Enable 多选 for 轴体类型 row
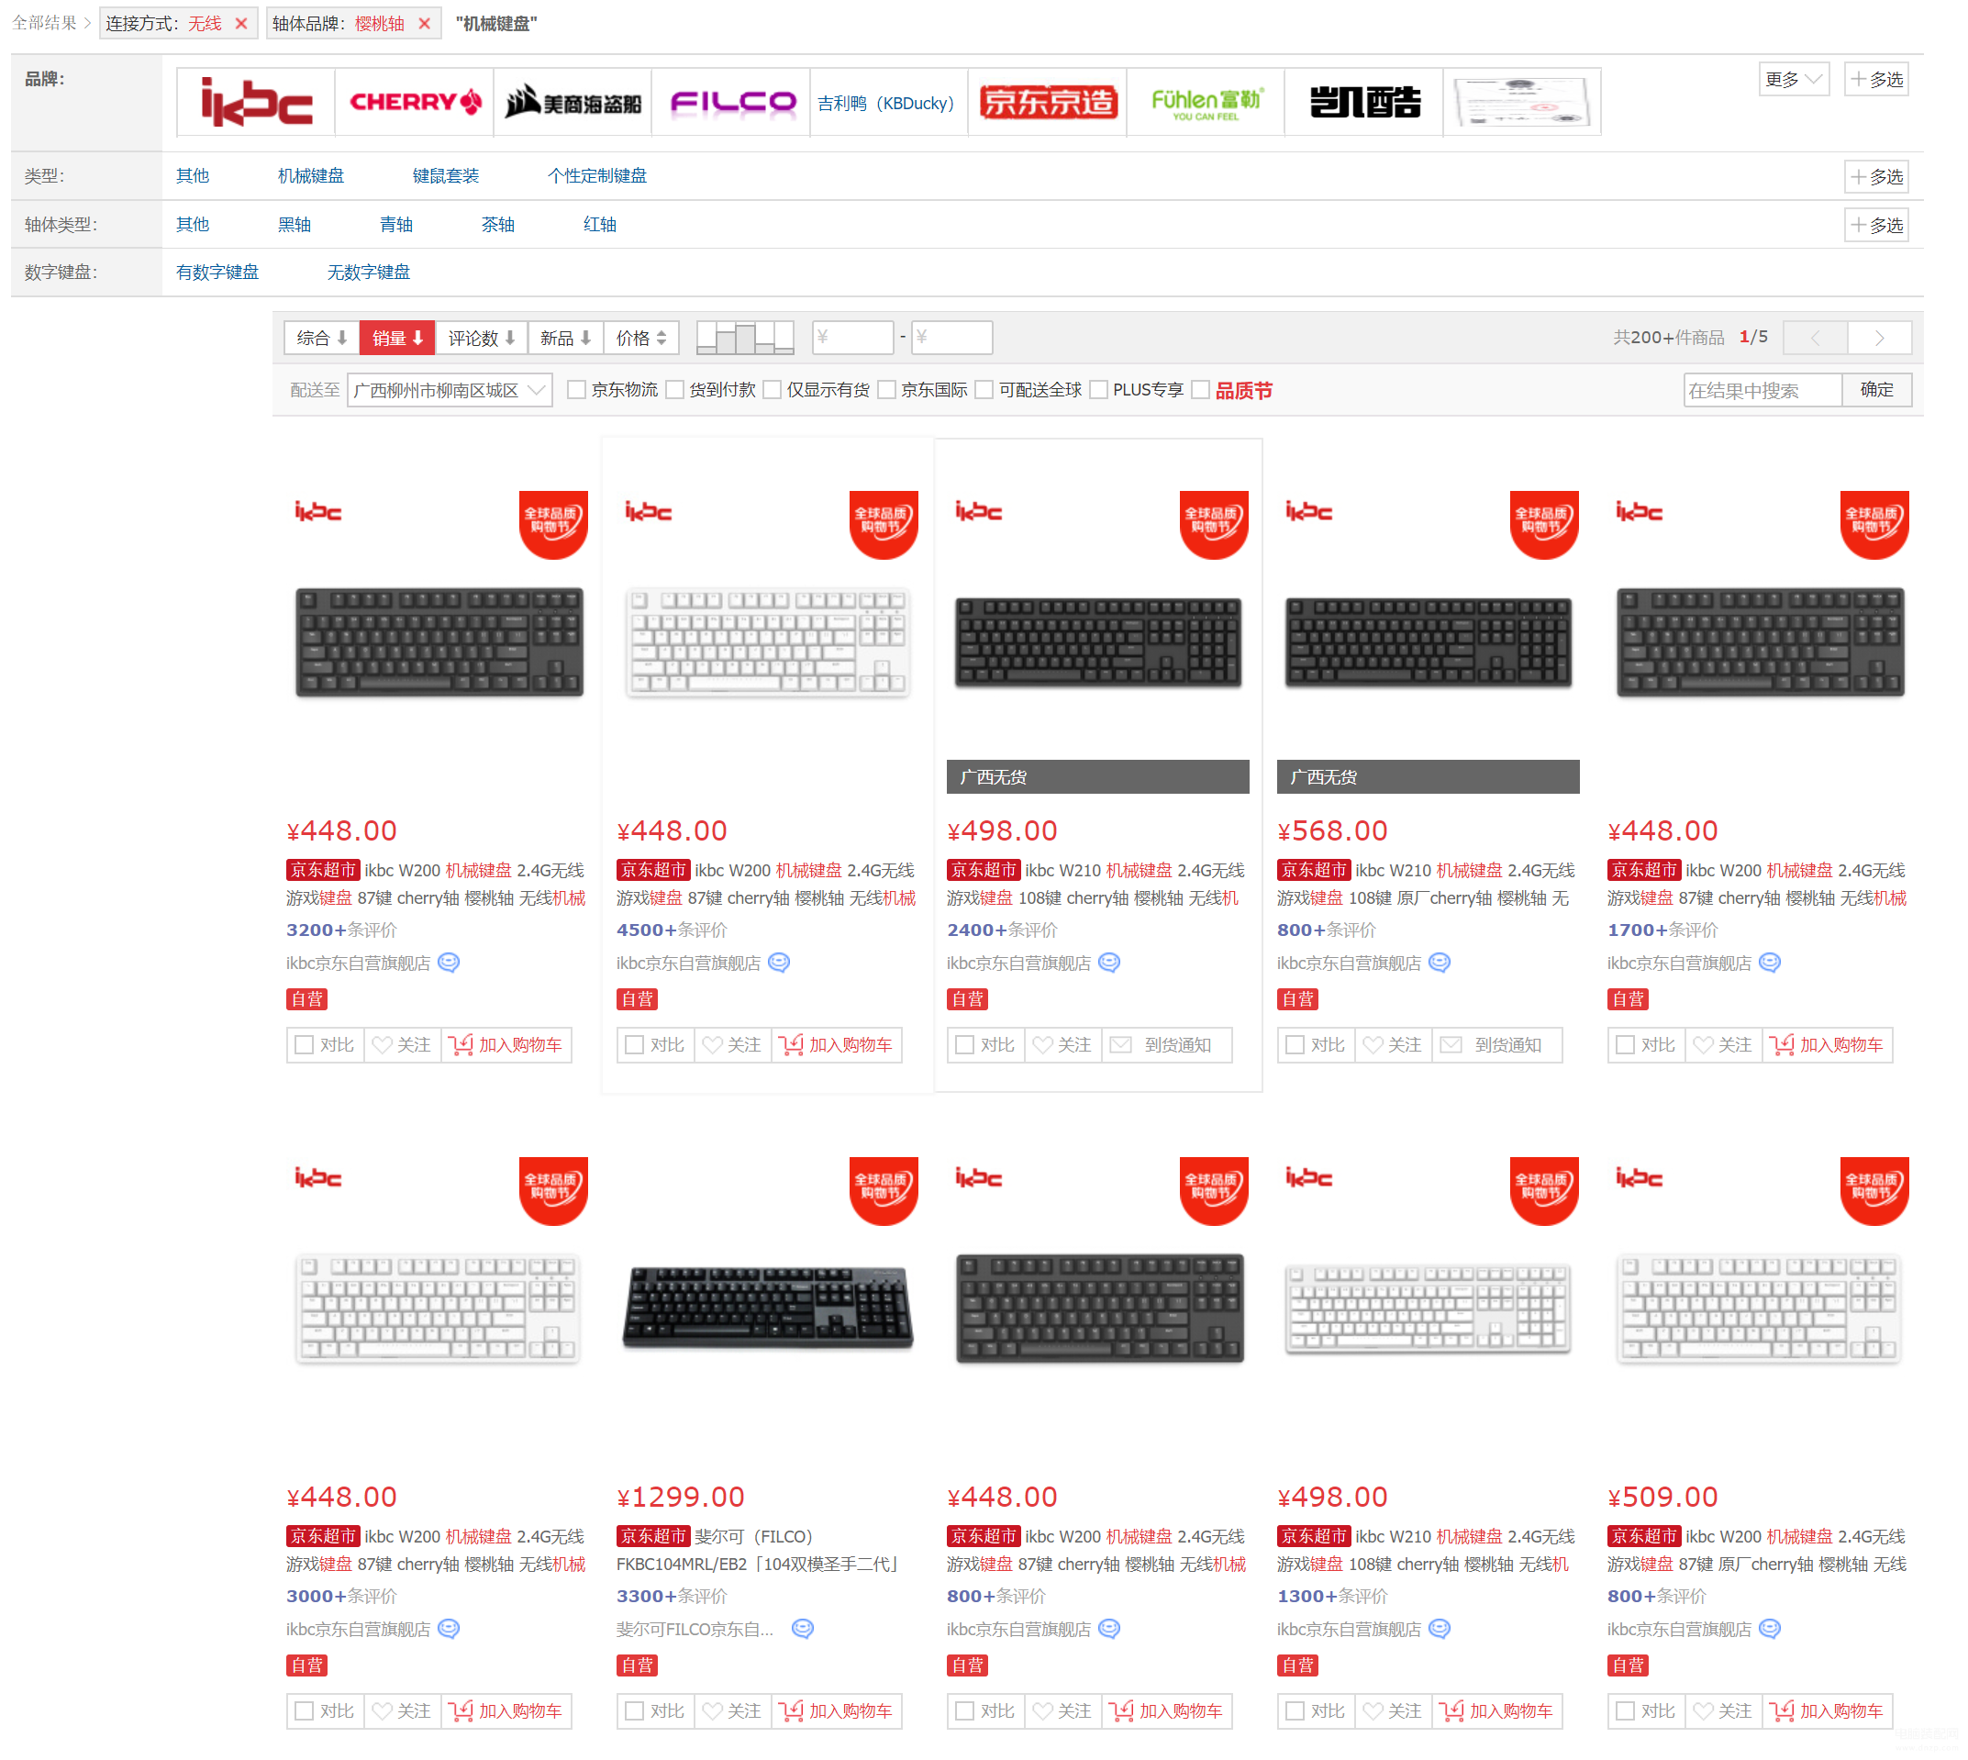Viewport: 1968px width, 1760px height. [x=1876, y=226]
